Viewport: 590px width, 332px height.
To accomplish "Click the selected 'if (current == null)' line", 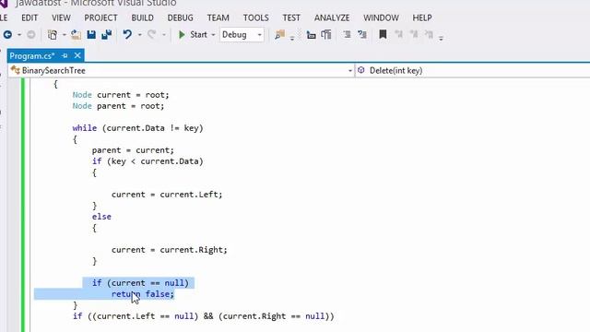I will (x=140, y=283).
